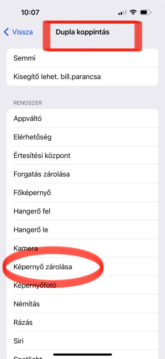Select Appváltó action

pos(82,118)
